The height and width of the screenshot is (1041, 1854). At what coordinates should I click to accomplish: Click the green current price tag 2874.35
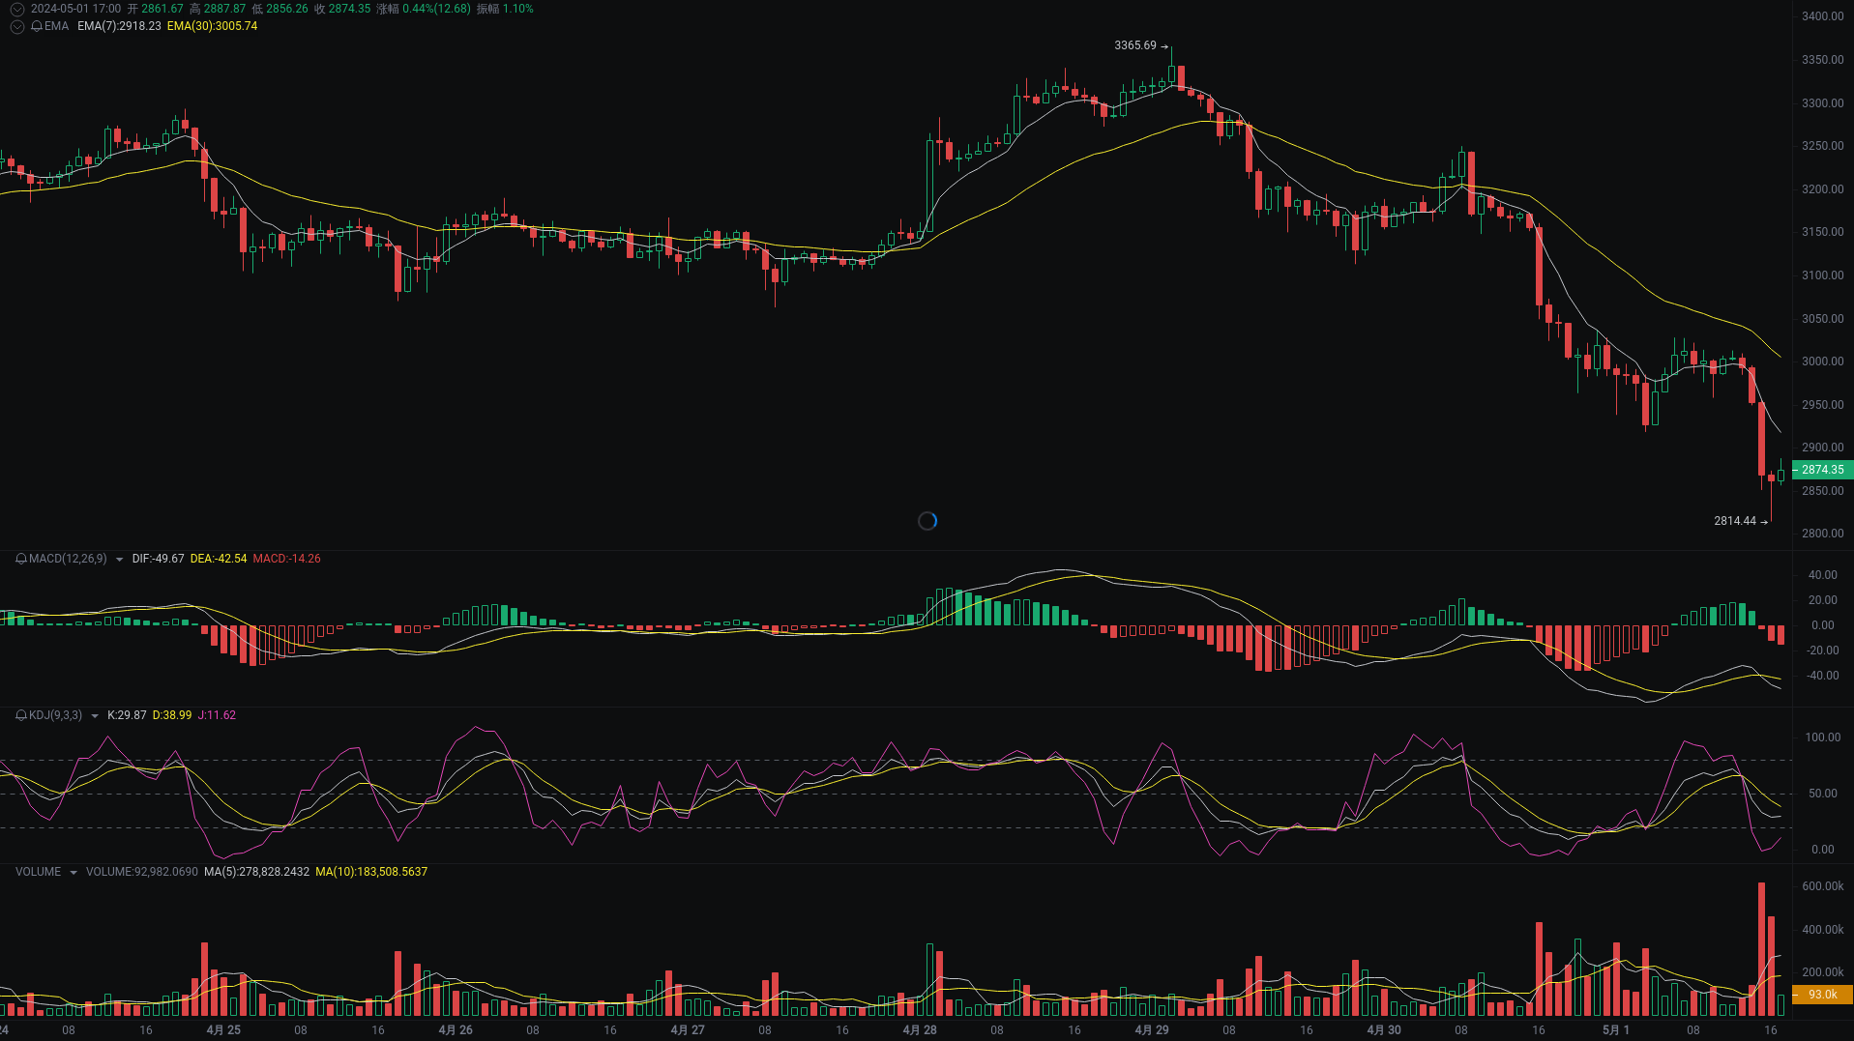[x=1821, y=470]
